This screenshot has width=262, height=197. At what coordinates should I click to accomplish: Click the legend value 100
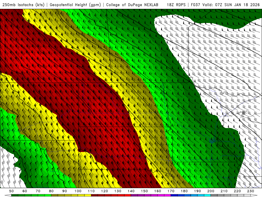click(78, 191)
